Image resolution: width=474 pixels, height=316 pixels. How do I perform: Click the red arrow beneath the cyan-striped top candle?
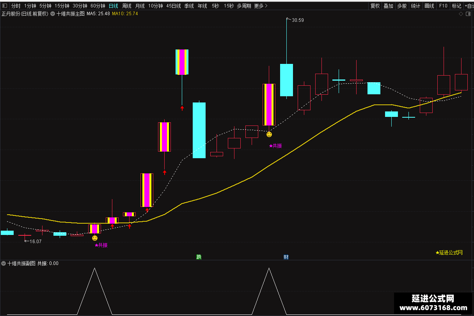[182, 108]
